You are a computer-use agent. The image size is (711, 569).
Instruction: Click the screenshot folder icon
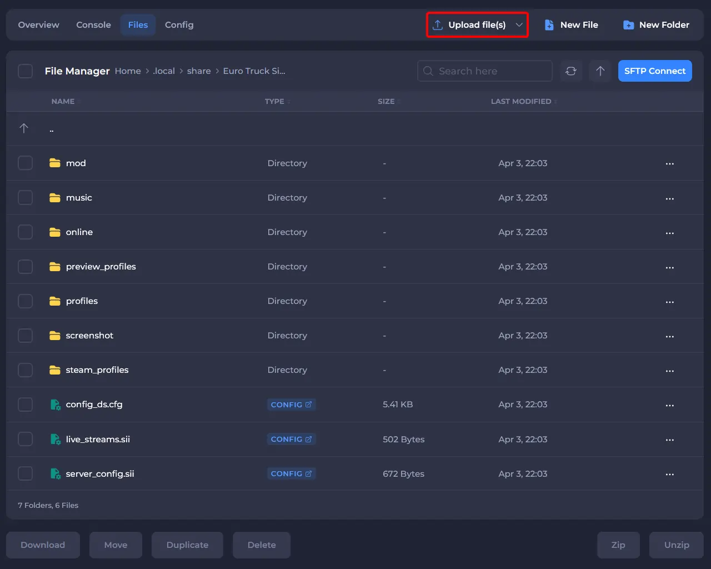(x=54, y=336)
